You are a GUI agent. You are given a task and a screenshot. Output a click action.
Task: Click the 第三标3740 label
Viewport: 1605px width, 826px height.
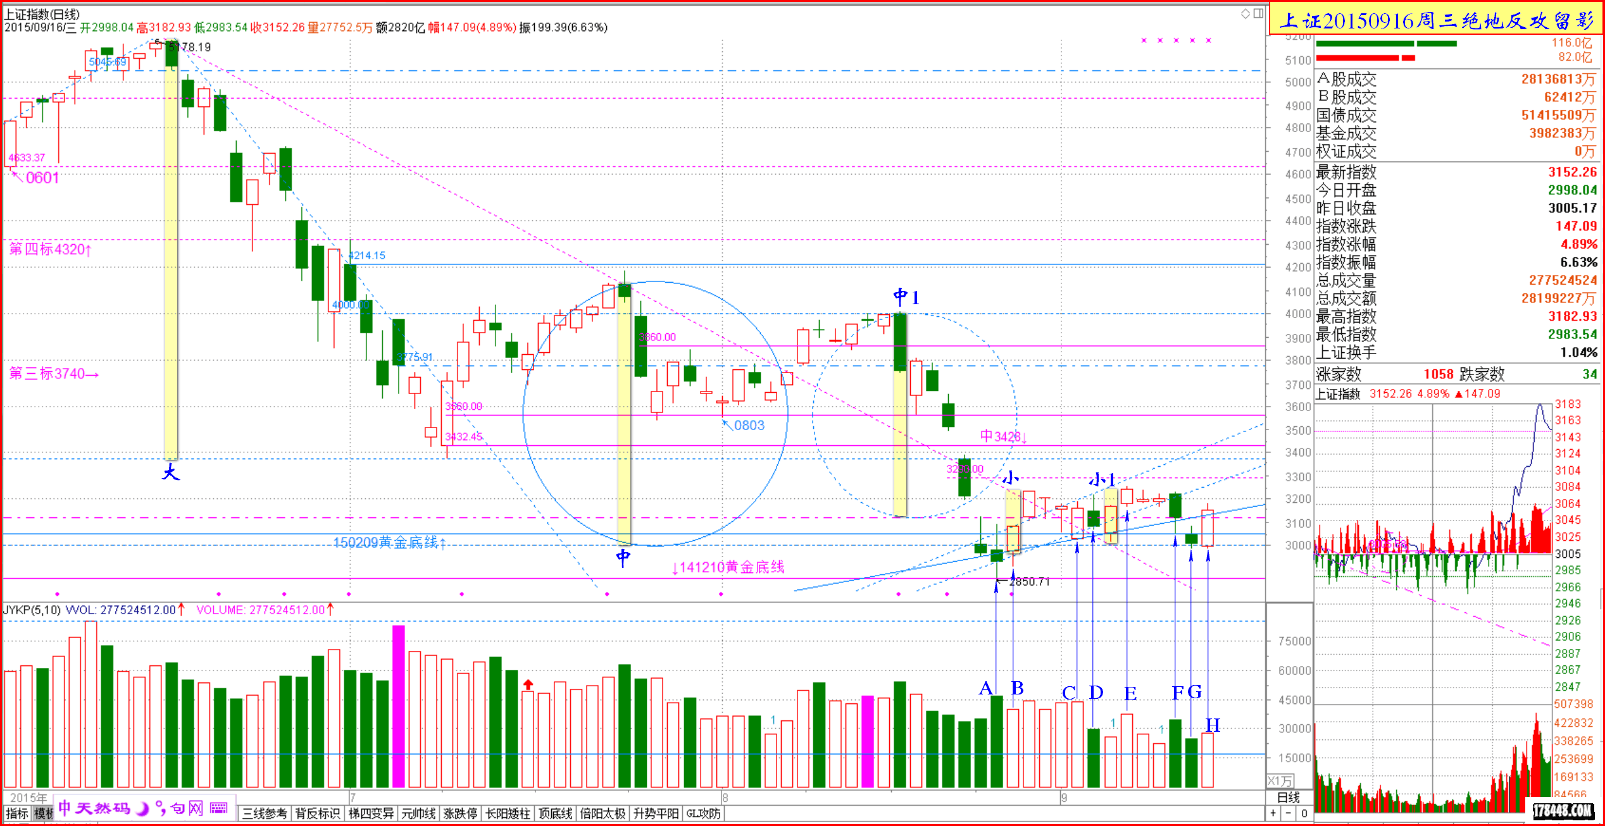tap(54, 374)
